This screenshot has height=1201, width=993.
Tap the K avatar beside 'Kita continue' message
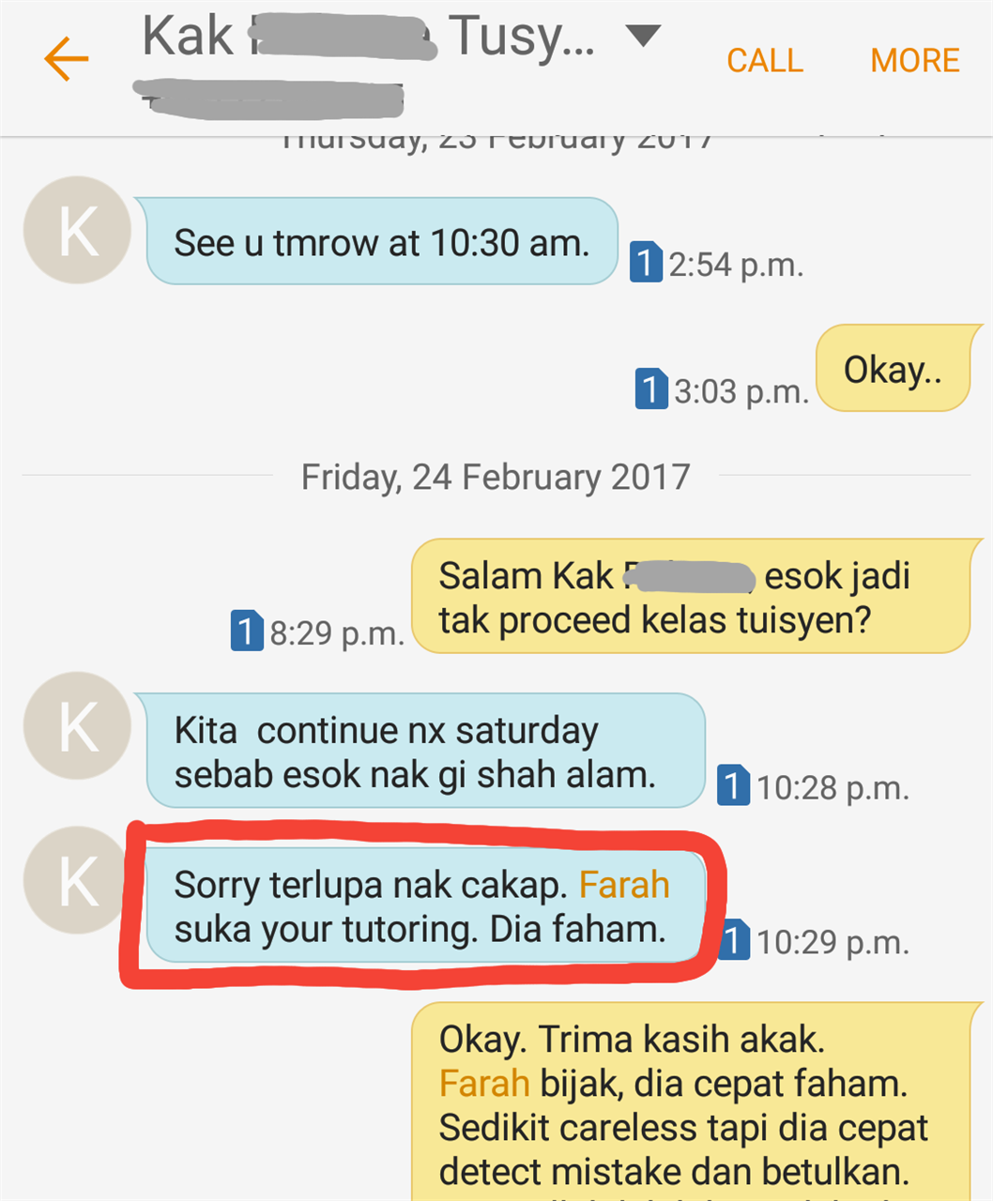(x=77, y=725)
